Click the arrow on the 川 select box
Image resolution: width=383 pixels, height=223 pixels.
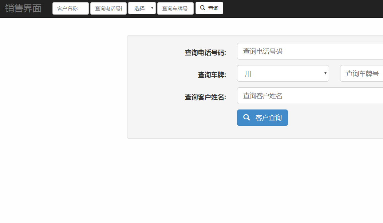(325, 74)
